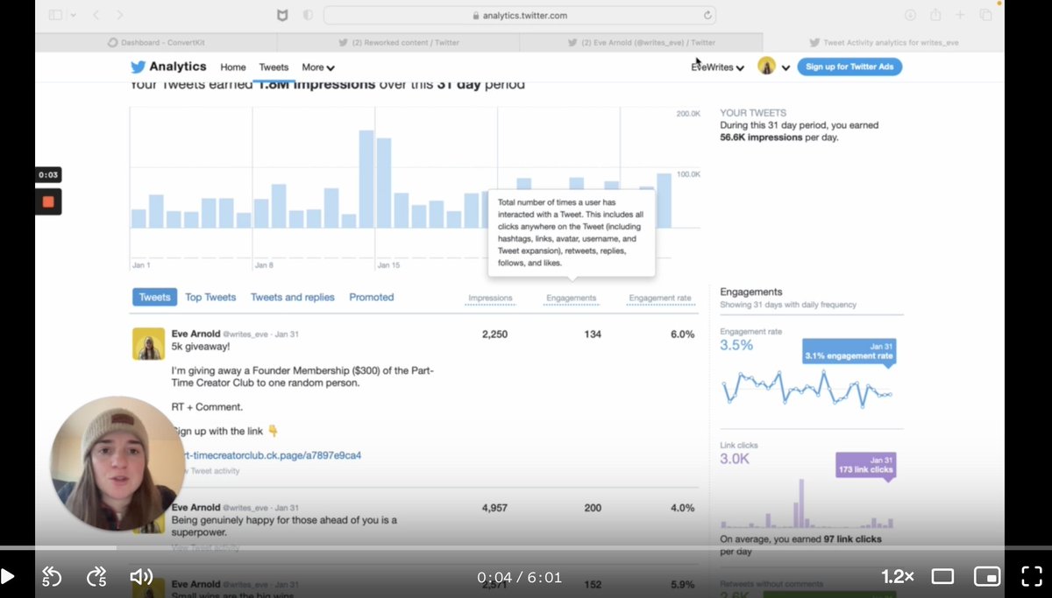The image size is (1052, 598).
Task: Open Safari downloads icon
Action: (x=910, y=15)
